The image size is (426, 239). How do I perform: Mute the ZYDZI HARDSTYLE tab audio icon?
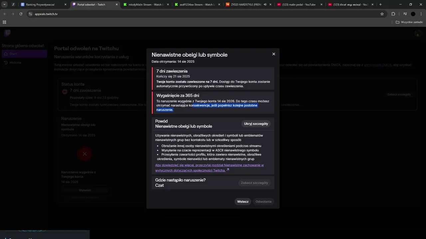coord(265,5)
